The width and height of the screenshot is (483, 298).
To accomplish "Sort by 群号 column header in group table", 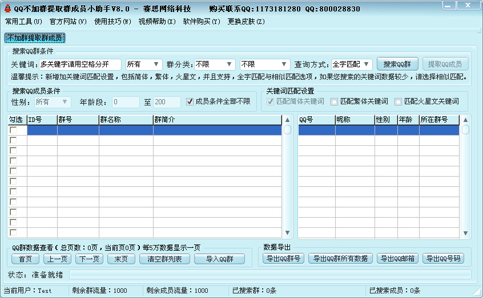I will point(78,120).
